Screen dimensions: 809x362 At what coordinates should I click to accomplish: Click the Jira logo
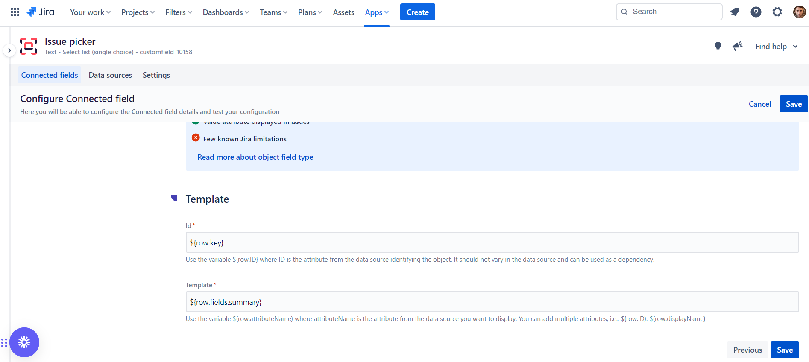point(41,12)
